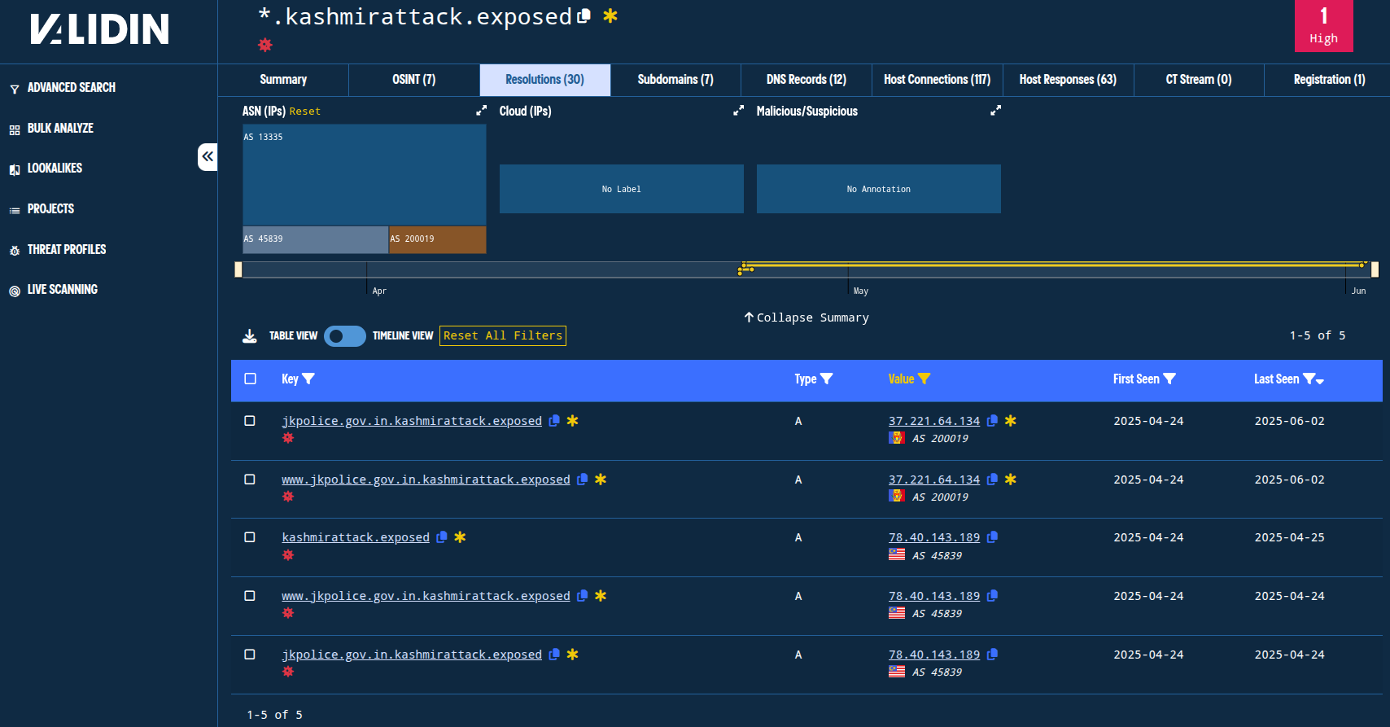
Task: Open the Registration (1) tab
Action: click(1329, 80)
